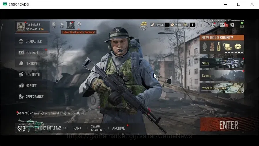This screenshot has height=146, width=259.
Task: Click the ENTER button
Action: click(x=229, y=125)
